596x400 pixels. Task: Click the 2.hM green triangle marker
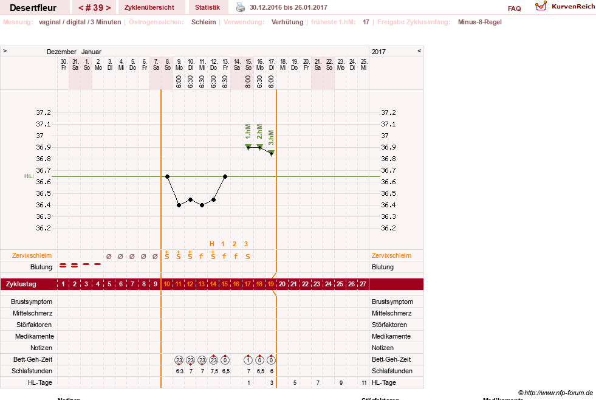tap(260, 147)
